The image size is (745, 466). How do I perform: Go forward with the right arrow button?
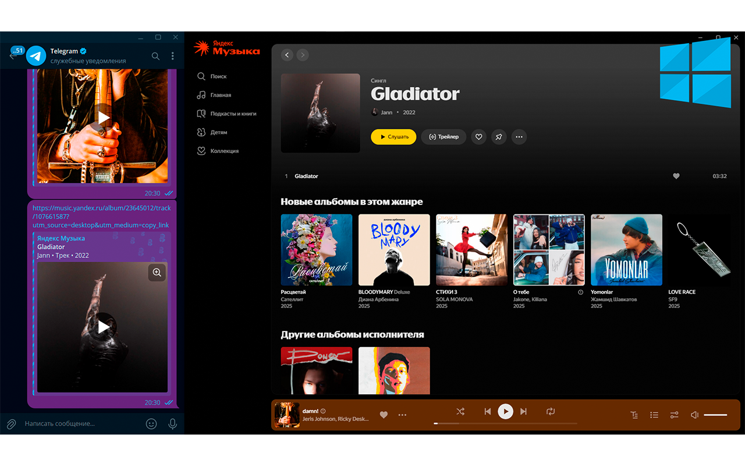point(302,55)
